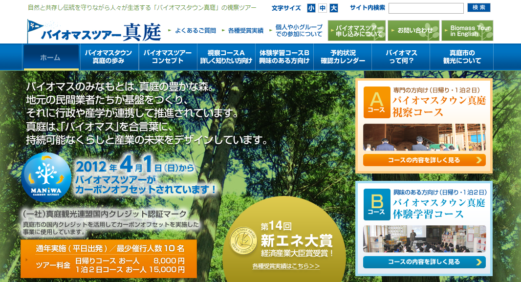Click (一社)真庭観光連盟国内クレジット認証マーク text
This screenshot has width=521, height=282.
[105, 214]
